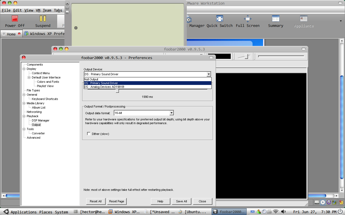Select Advanced in preferences tree
Viewport: 345px width, 215px height.
click(x=33, y=138)
